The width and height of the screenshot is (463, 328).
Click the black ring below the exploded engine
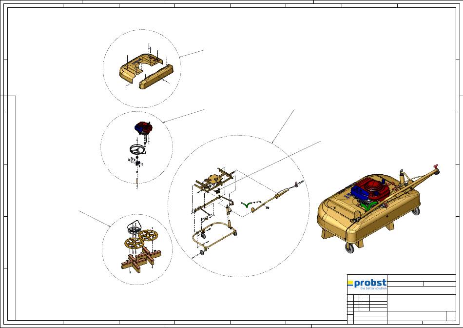pyautogui.click(x=138, y=150)
